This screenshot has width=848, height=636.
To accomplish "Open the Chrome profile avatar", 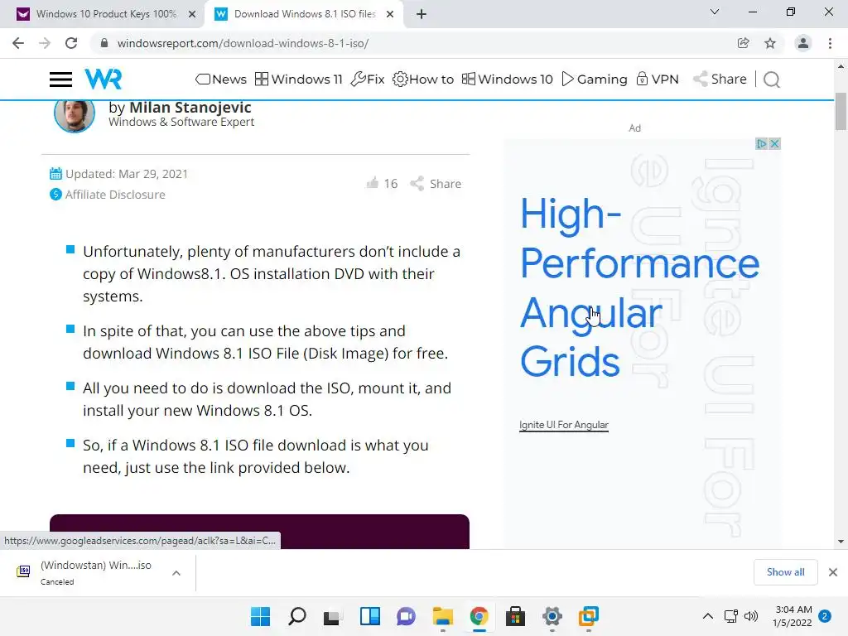I will coord(803,43).
